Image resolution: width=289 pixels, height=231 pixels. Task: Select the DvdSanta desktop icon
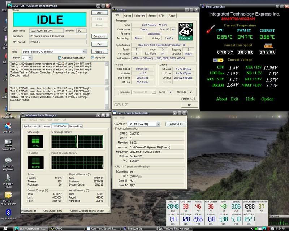(x=8, y=128)
